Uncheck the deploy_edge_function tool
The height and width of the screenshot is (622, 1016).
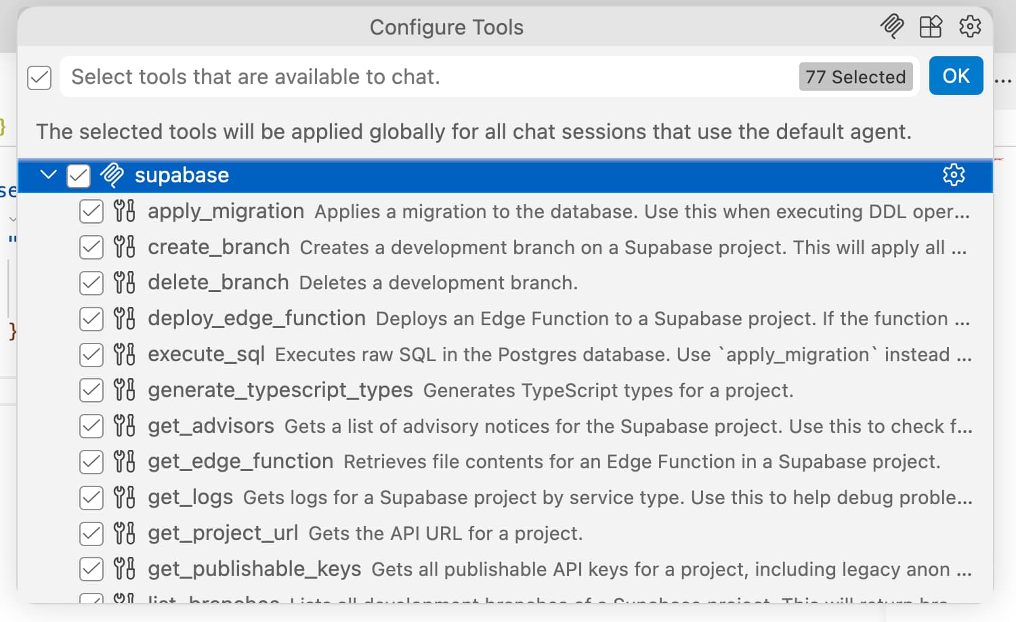coord(91,318)
